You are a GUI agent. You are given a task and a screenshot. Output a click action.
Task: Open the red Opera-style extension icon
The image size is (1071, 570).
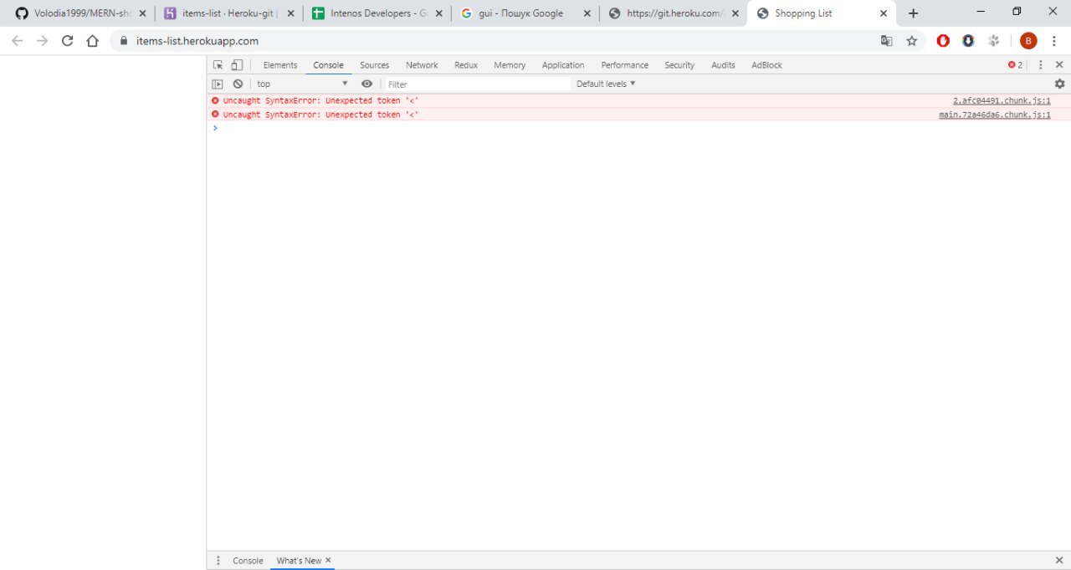pos(943,41)
